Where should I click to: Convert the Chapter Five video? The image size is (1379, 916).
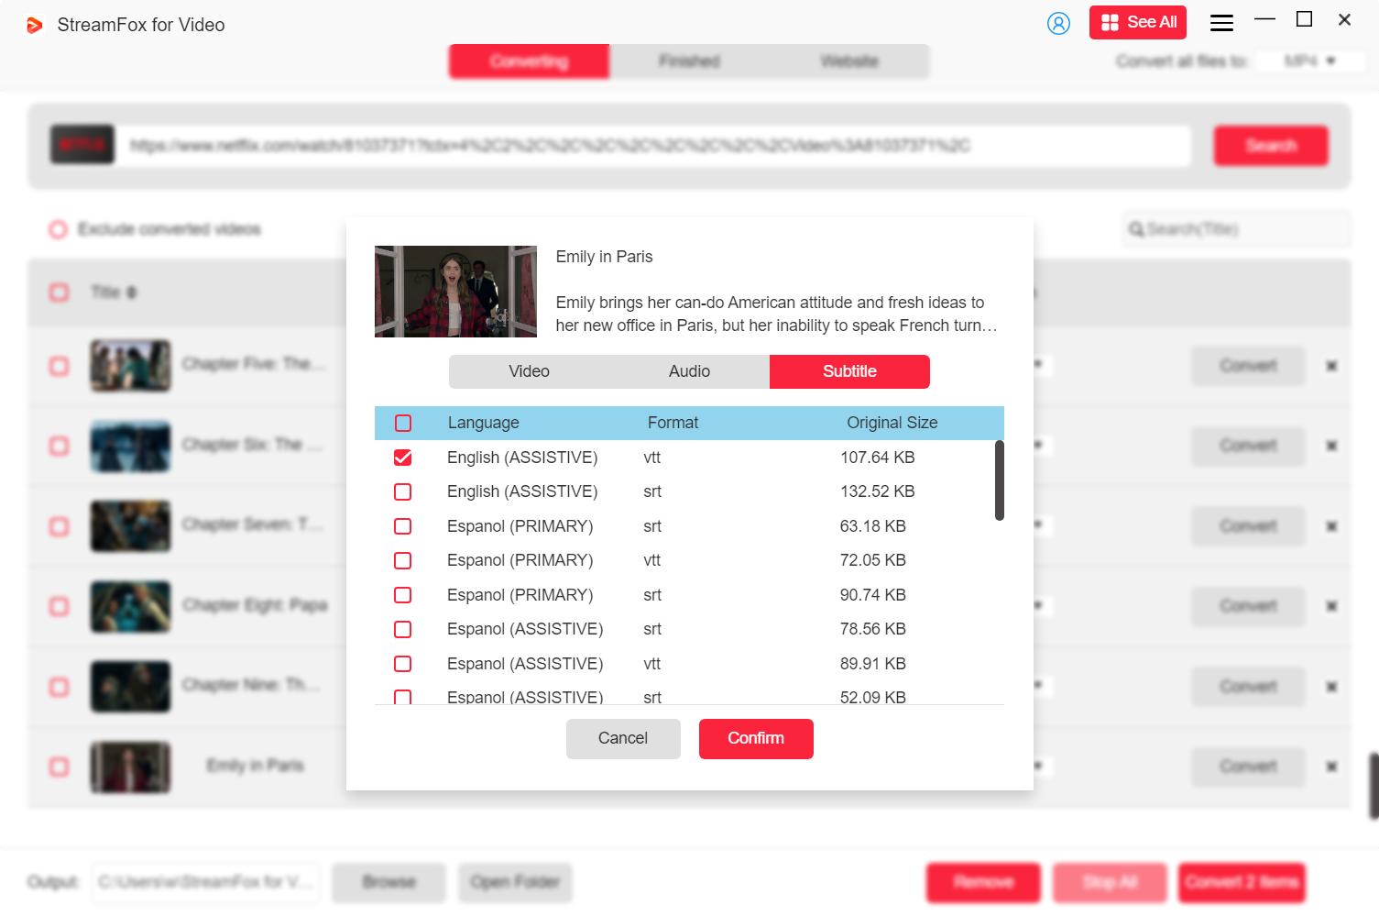click(1248, 366)
